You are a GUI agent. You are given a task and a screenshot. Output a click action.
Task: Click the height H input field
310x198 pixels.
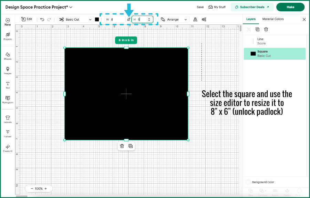tap(142, 19)
